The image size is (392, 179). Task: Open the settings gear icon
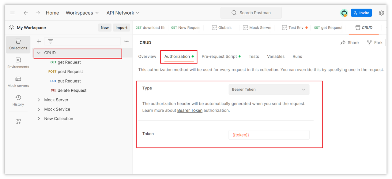click(381, 13)
